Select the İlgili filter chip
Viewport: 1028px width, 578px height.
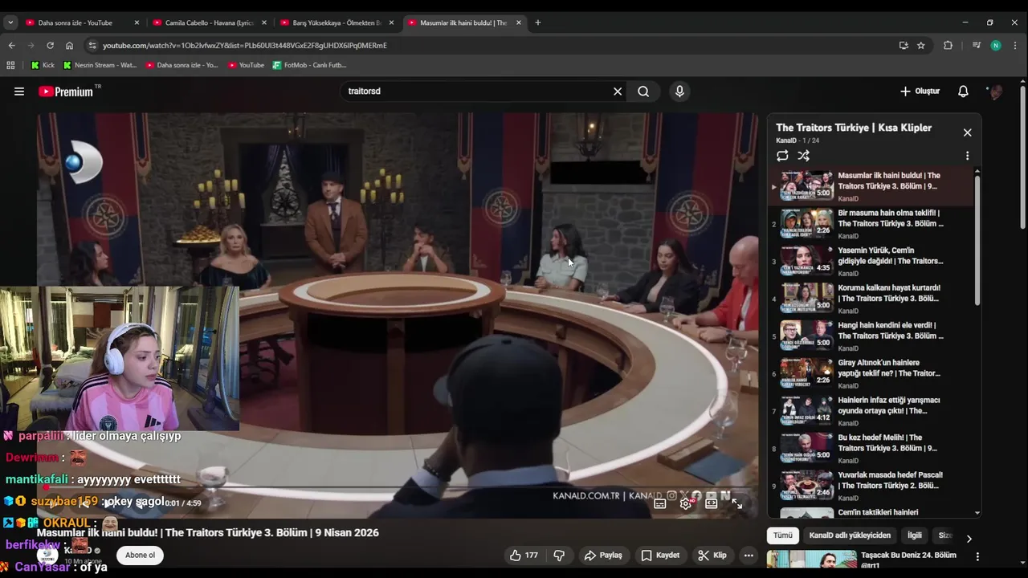[915, 535]
